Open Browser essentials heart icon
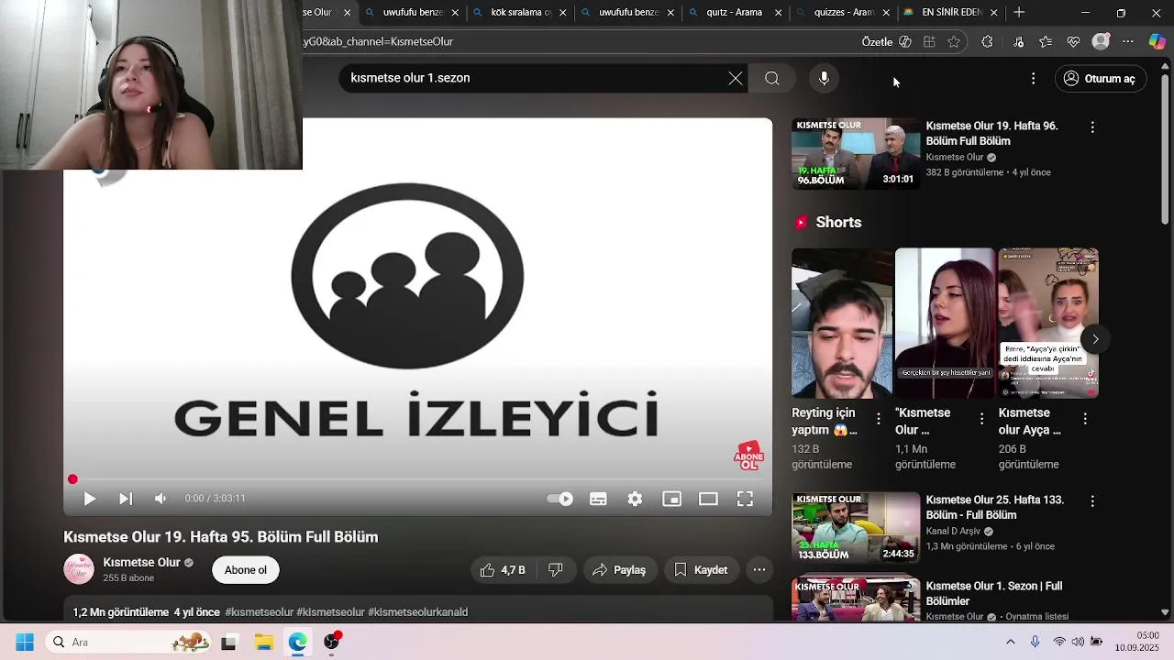This screenshot has width=1174, height=660. [1073, 41]
